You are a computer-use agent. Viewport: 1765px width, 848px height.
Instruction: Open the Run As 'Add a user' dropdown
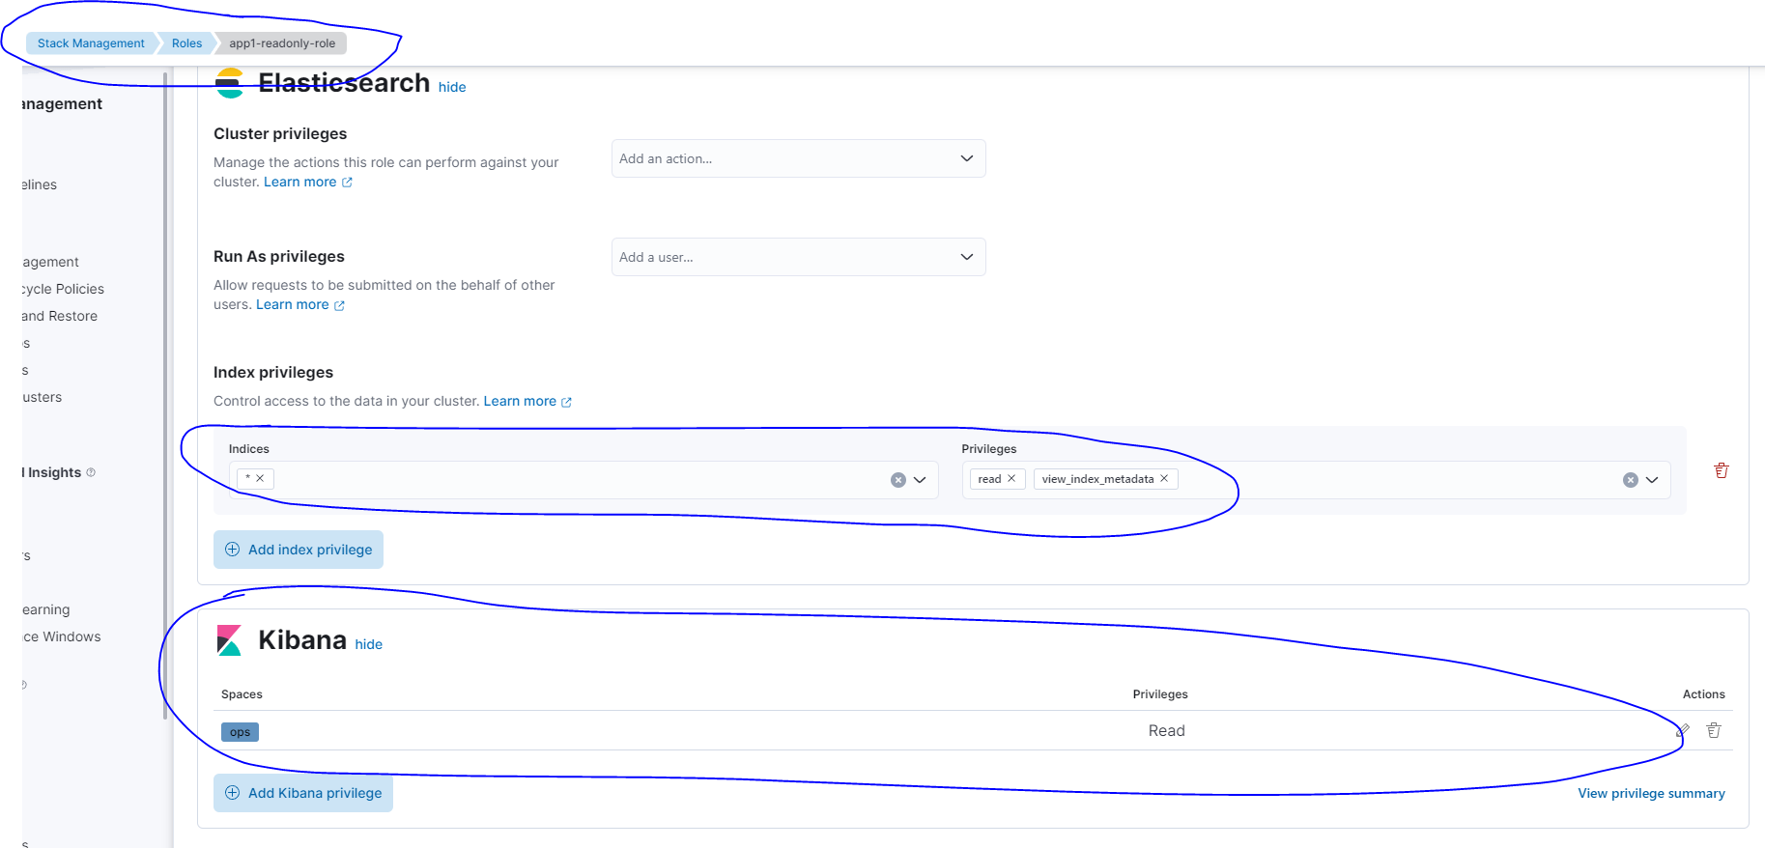tap(798, 257)
